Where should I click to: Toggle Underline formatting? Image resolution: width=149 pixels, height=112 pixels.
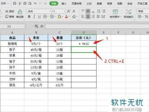point(39,16)
